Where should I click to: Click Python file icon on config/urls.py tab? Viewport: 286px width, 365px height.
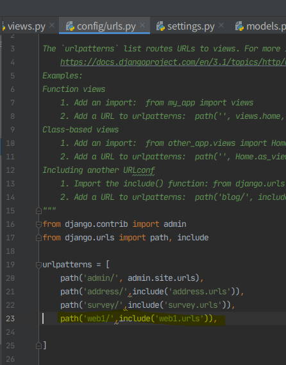tap(70, 26)
